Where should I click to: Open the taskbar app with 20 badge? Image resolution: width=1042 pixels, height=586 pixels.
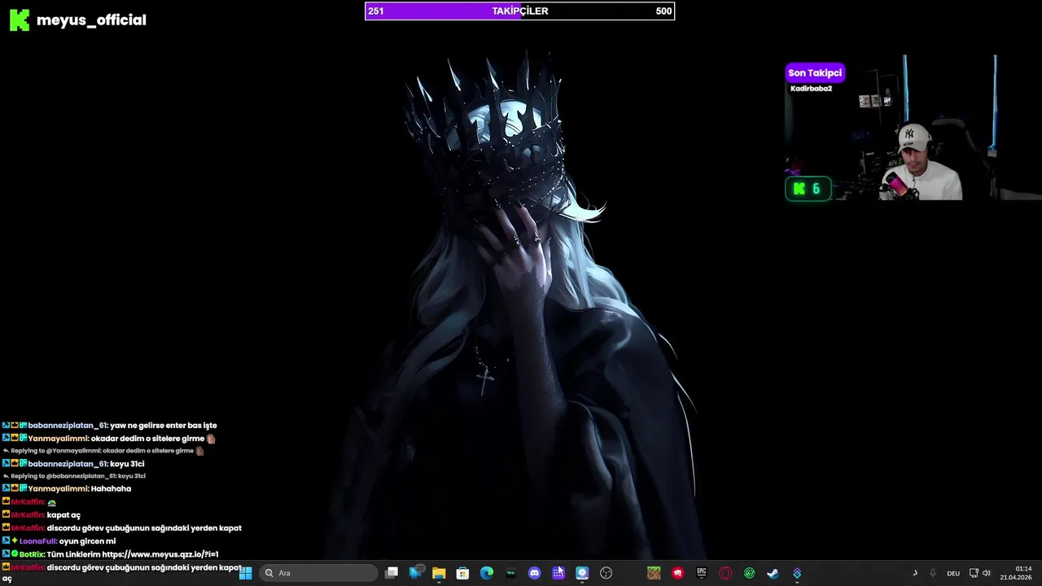[416, 572]
